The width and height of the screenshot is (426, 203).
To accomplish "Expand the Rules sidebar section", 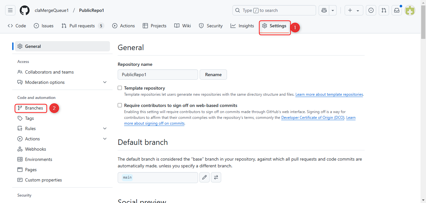I will 104,128.
